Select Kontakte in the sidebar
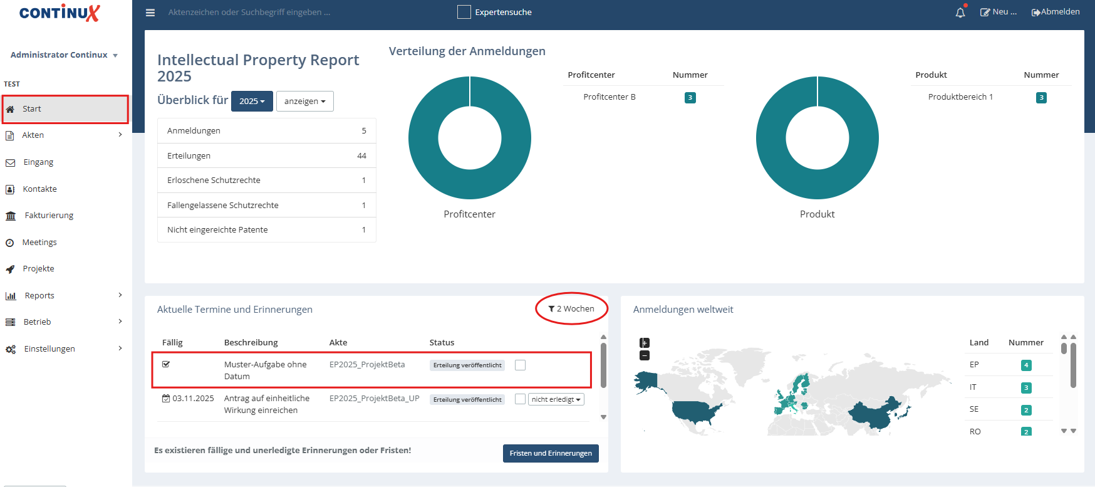 point(39,189)
